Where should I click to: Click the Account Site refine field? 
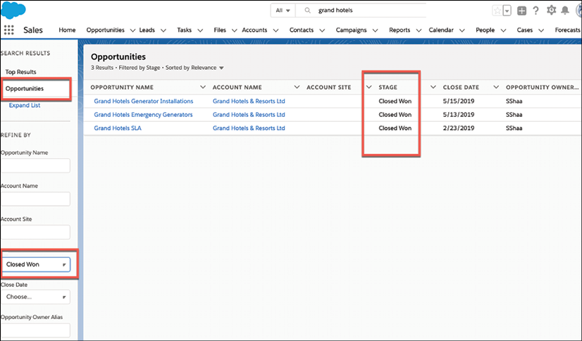pos(36,232)
